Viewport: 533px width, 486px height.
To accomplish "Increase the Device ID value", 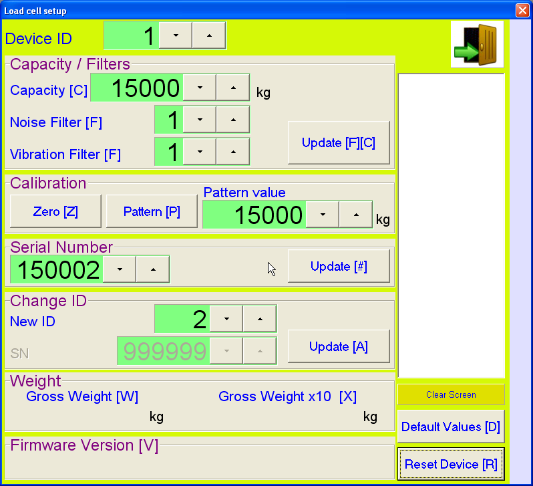I will 209,35.
